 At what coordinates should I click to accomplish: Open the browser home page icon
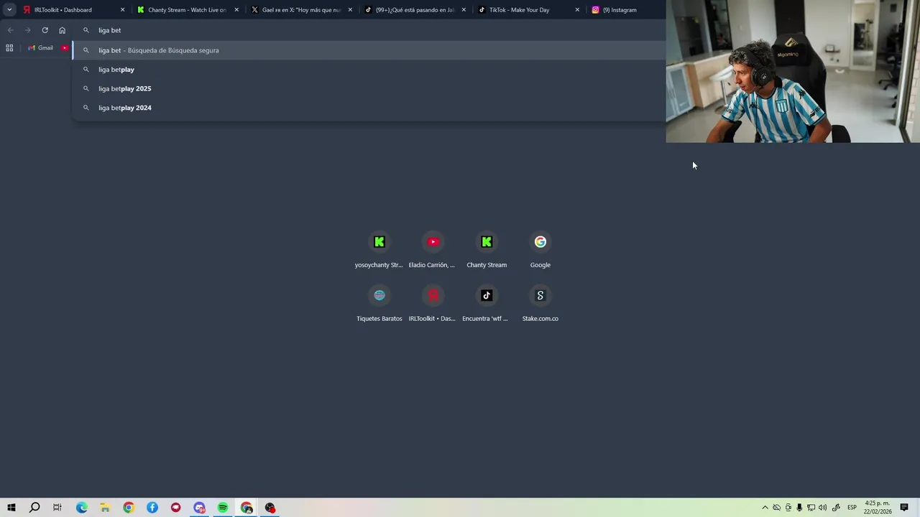click(62, 30)
